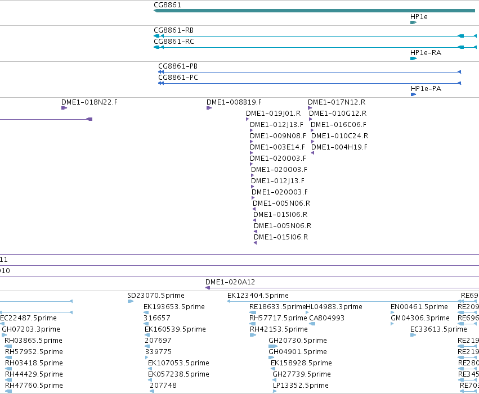Select the RH03865.5prime EST label

(x=33, y=341)
